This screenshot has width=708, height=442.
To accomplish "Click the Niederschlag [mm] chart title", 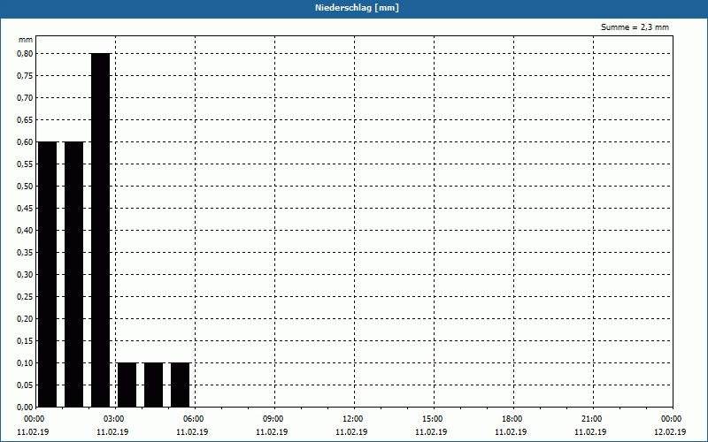I will point(353,8).
